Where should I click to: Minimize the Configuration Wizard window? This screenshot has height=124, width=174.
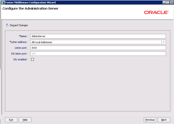tap(164, 2)
